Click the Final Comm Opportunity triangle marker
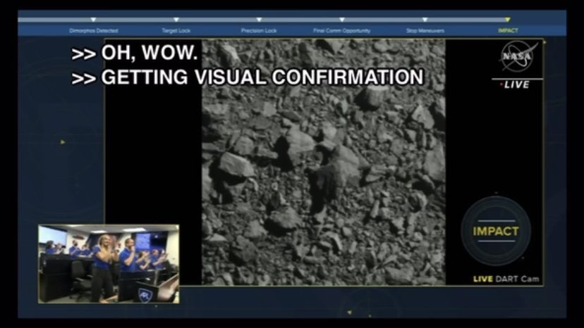This screenshot has height=328, width=584. (342, 20)
